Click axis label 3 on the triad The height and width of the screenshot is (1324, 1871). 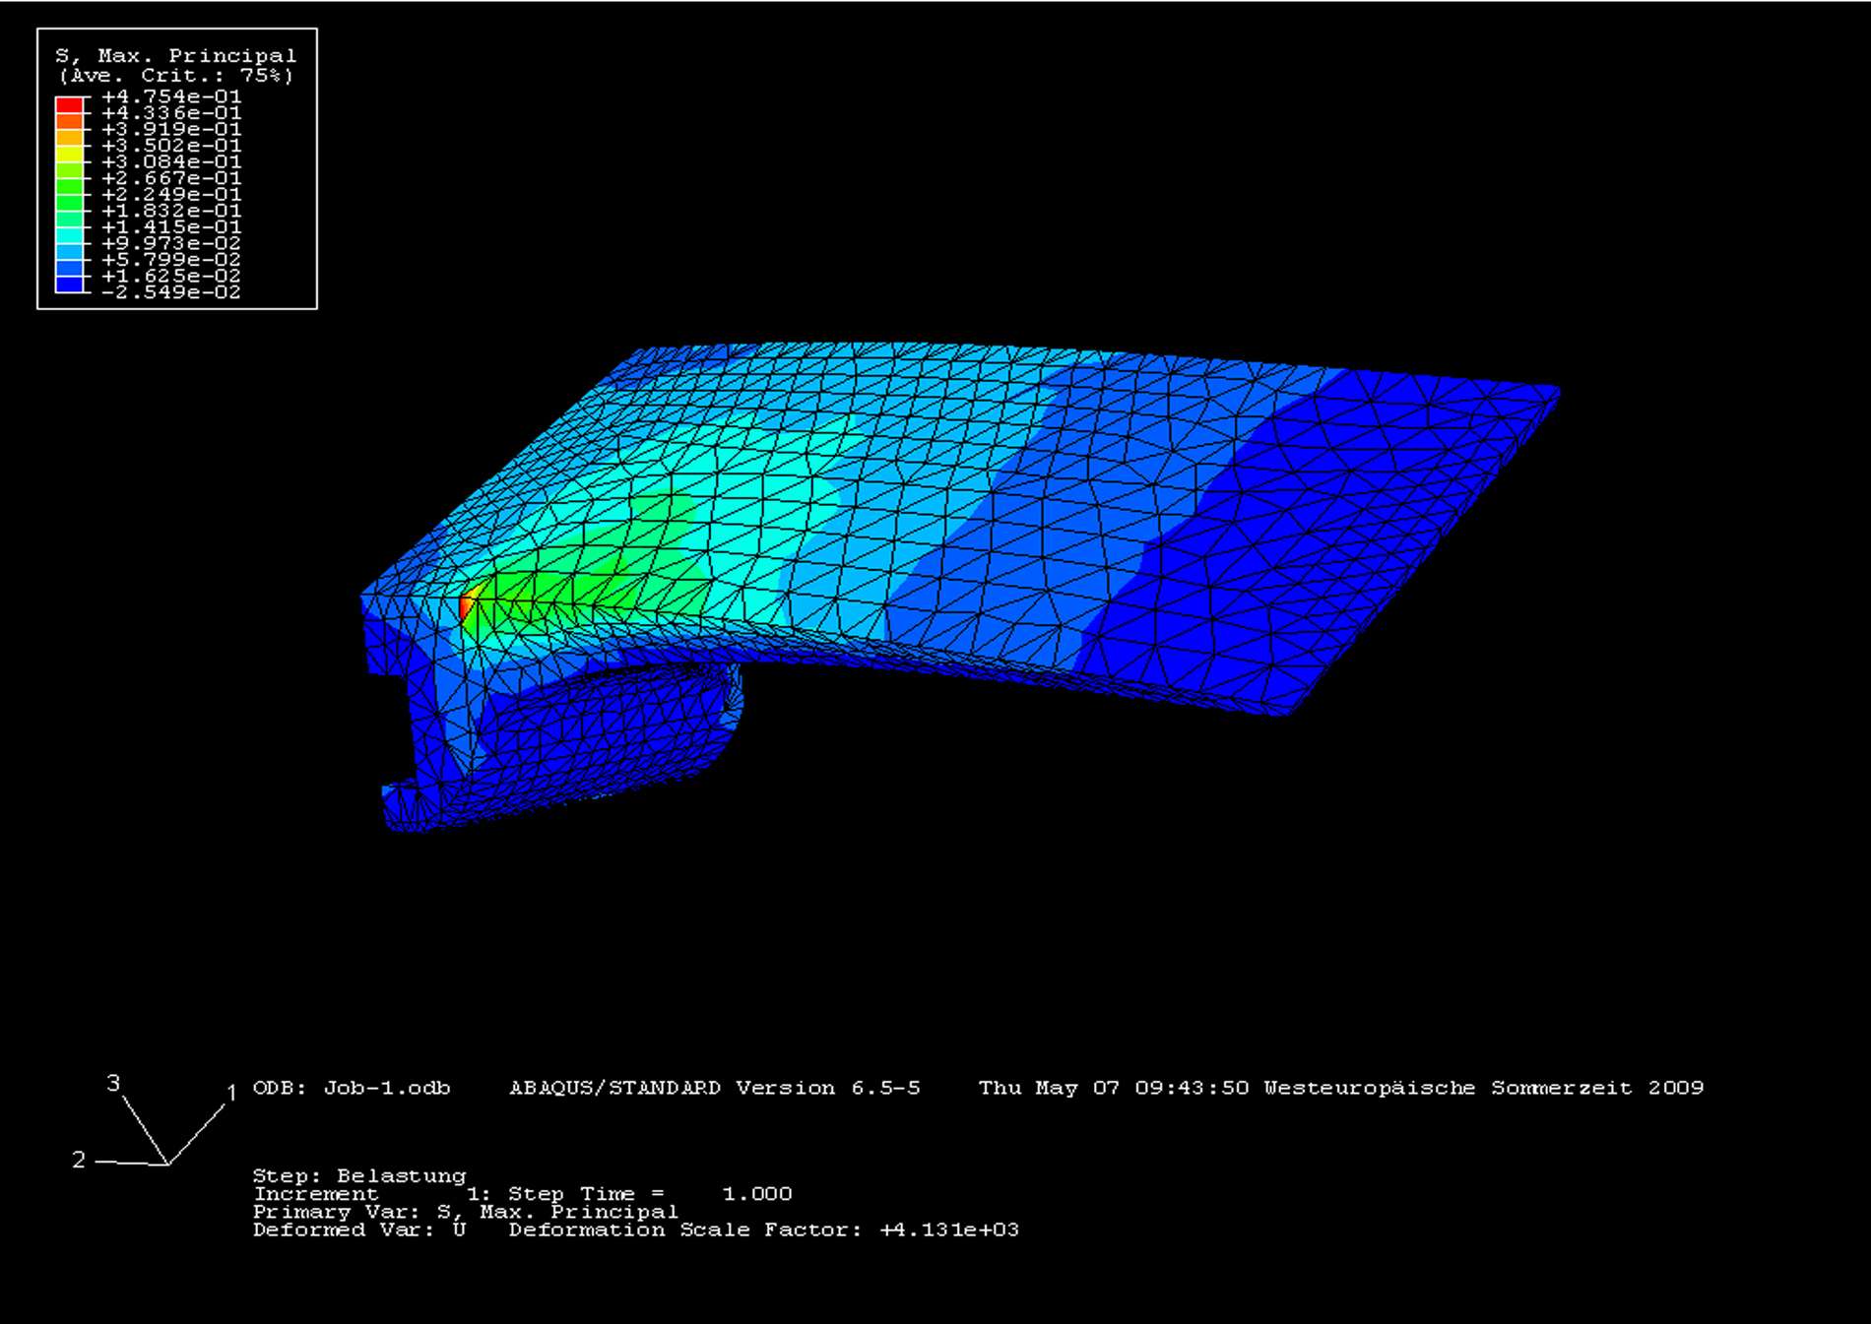(113, 1083)
